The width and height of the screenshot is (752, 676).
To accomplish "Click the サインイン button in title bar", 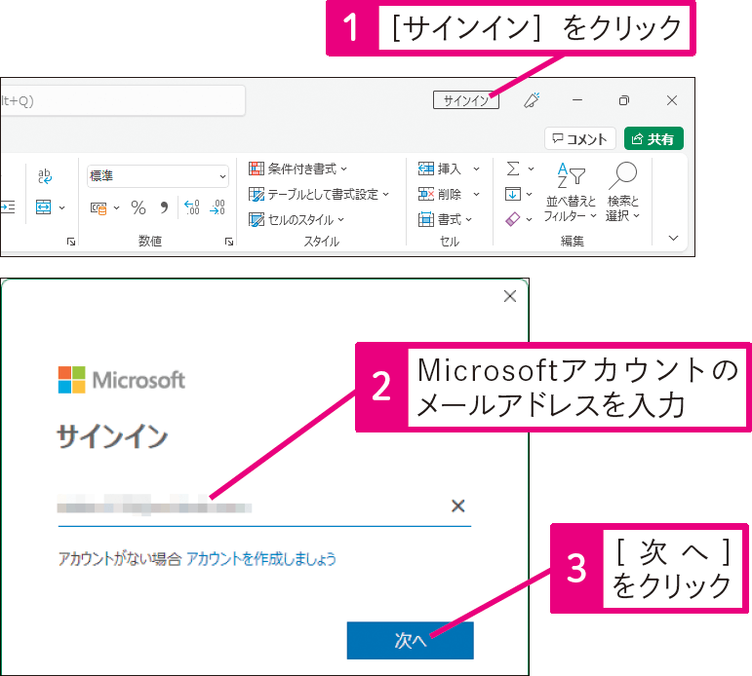I will click(465, 100).
